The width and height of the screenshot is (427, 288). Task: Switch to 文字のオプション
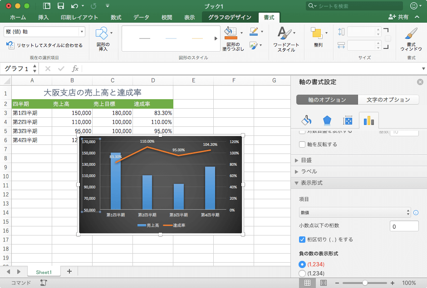pyautogui.click(x=388, y=100)
